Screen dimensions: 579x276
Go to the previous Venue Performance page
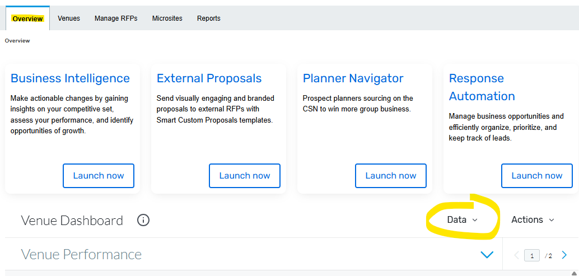click(x=516, y=255)
